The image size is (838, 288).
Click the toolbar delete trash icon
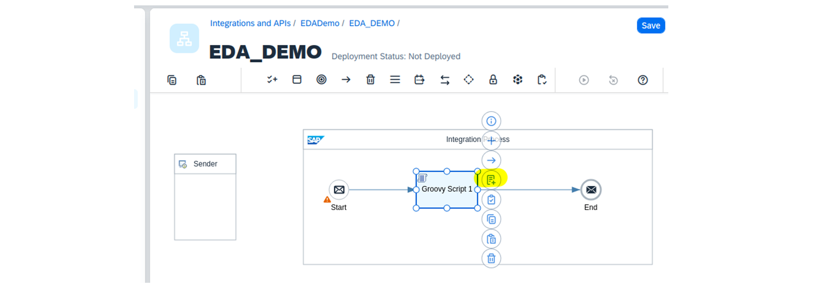tap(370, 80)
